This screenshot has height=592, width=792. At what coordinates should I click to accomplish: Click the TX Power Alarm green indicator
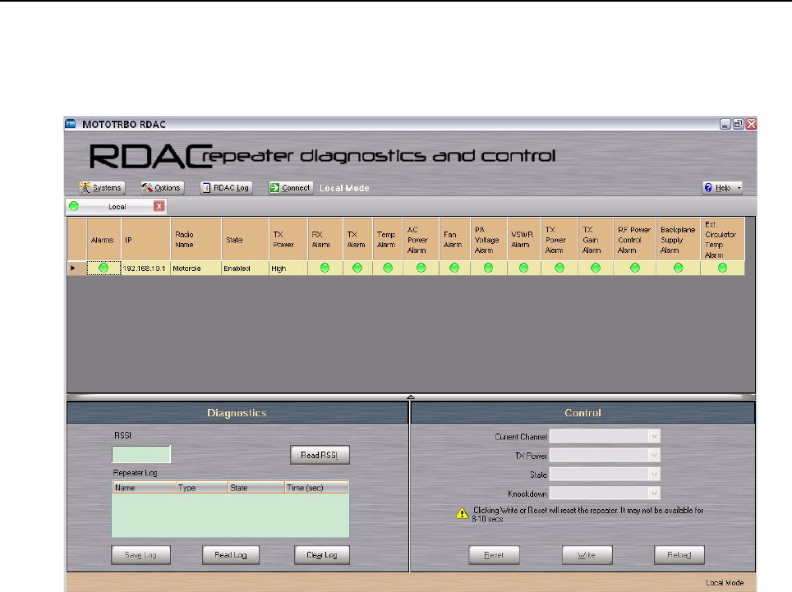(x=559, y=268)
